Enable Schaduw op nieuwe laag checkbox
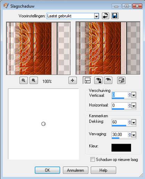 pyautogui.click(x=92, y=160)
